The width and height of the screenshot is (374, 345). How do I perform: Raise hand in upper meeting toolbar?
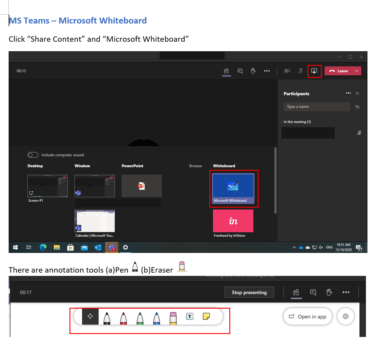click(253, 71)
